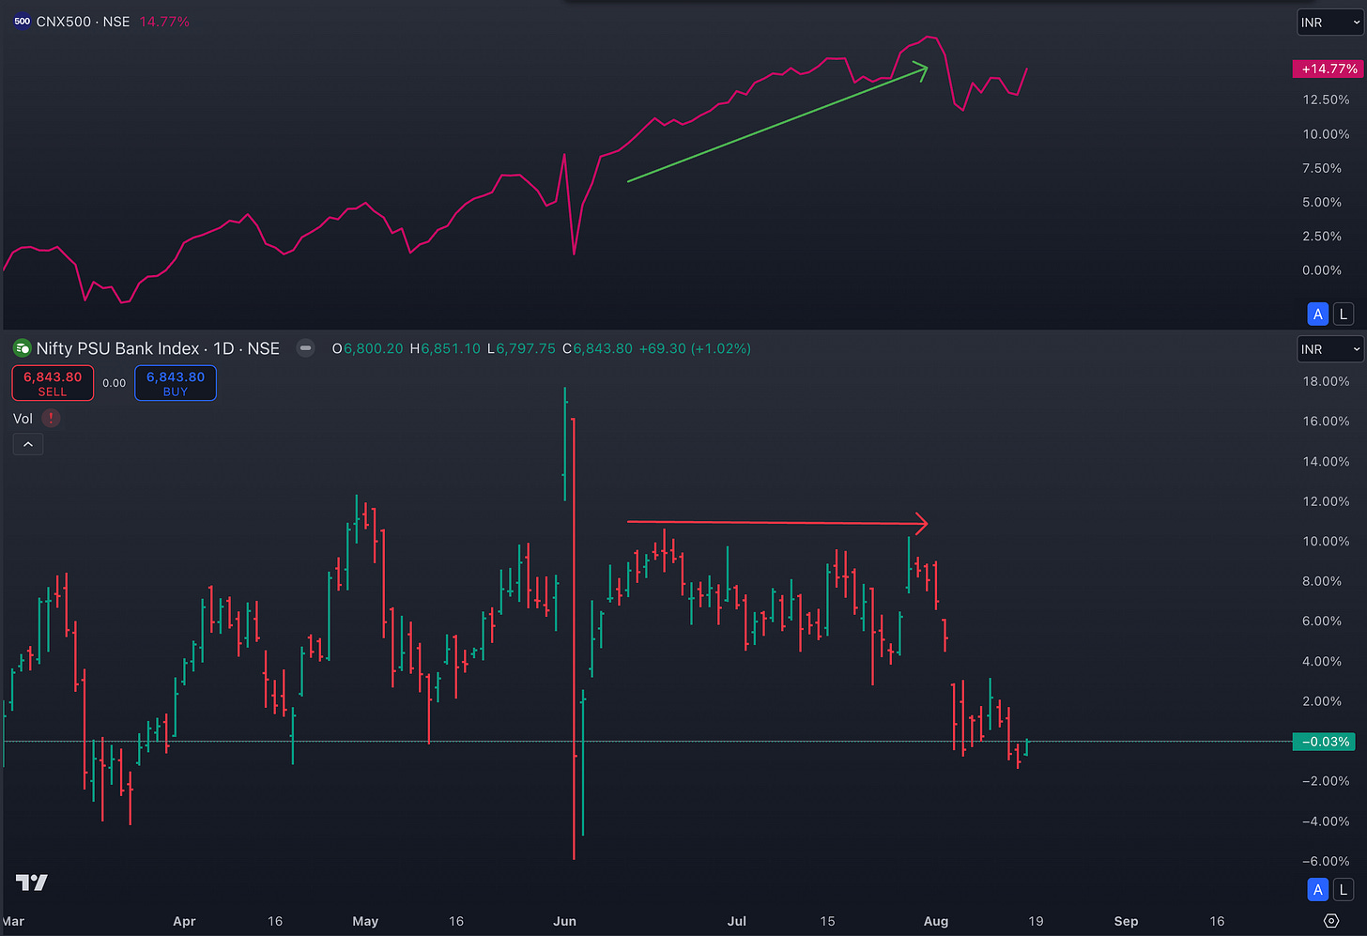Toggle log scale L on the upper pane
The width and height of the screenshot is (1367, 936).
coord(1344,315)
